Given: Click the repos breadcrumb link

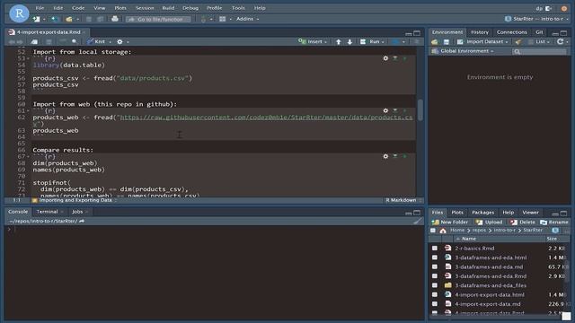Looking at the screenshot, I should pyautogui.click(x=479, y=231).
